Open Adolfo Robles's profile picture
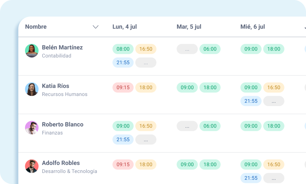This screenshot has width=306, height=184. tap(32, 166)
